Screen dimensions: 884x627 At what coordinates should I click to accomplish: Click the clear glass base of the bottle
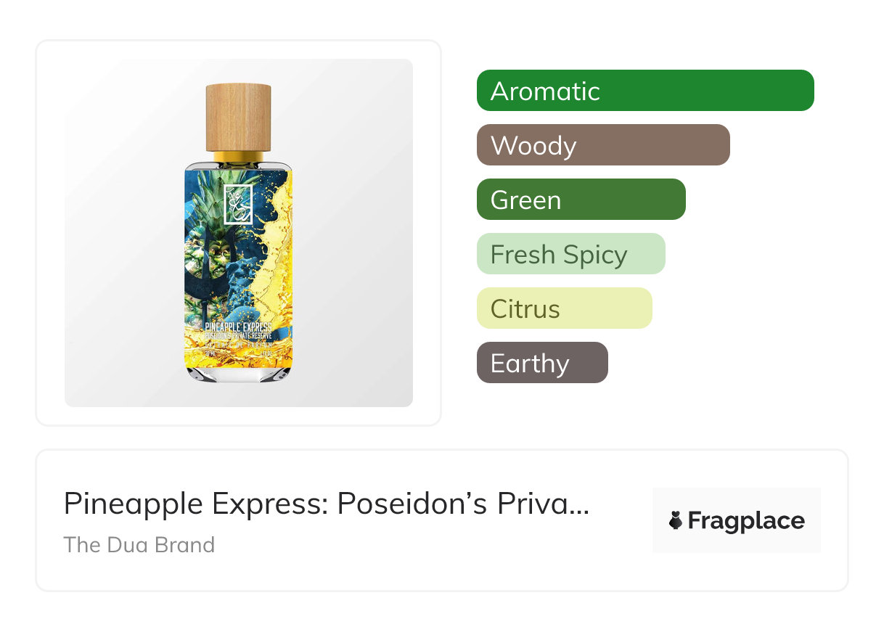(x=238, y=373)
